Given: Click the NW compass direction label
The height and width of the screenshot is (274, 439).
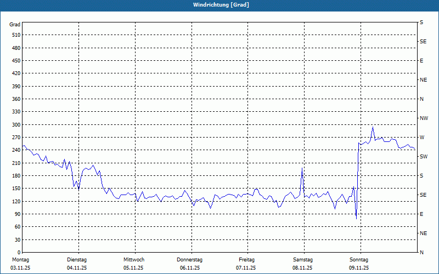Looking at the screenshot, I should pos(424,118).
